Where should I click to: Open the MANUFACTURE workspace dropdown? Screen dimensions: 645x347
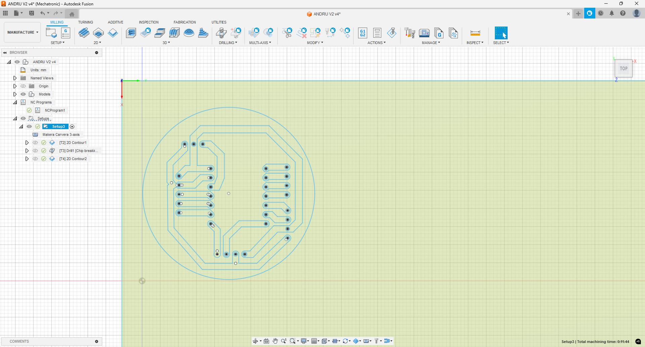click(x=23, y=32)
